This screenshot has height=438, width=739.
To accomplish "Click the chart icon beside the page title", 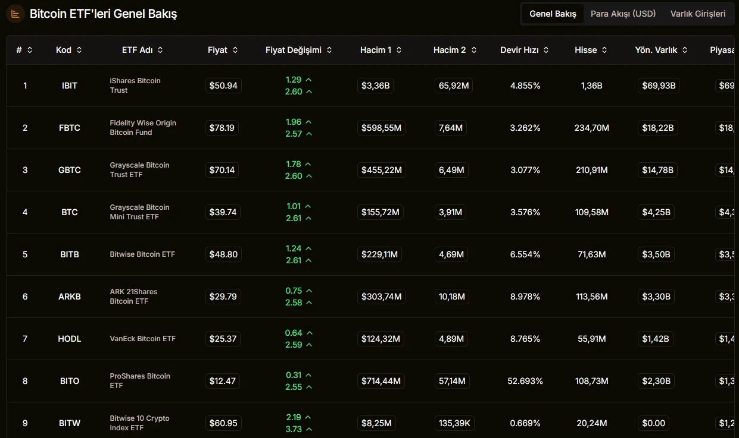I will pos(15,14).
